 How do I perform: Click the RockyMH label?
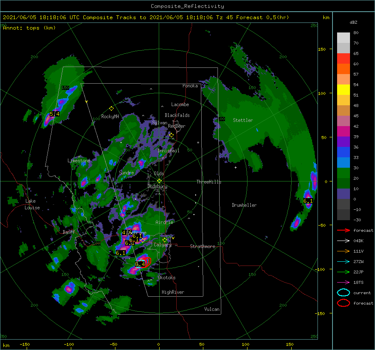(x=110, y=117)
